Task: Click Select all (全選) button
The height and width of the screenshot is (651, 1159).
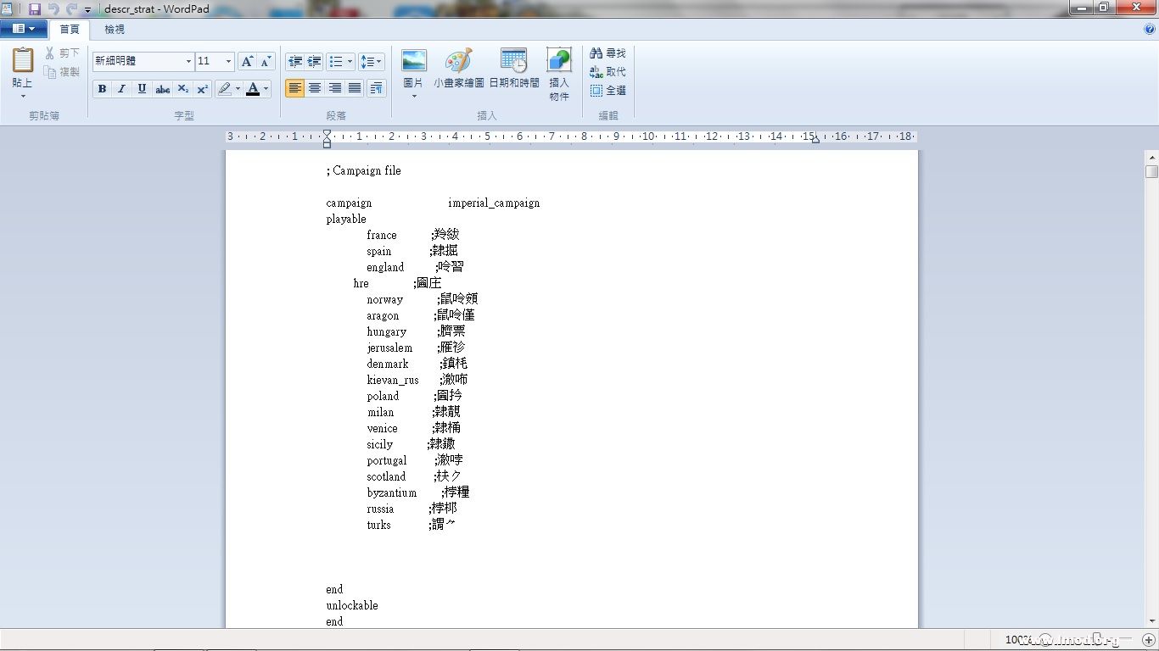Action: click(x=607, y=90)
